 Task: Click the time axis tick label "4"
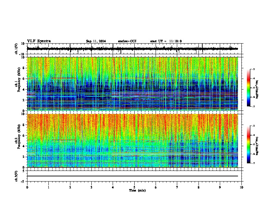coord(113,187)
